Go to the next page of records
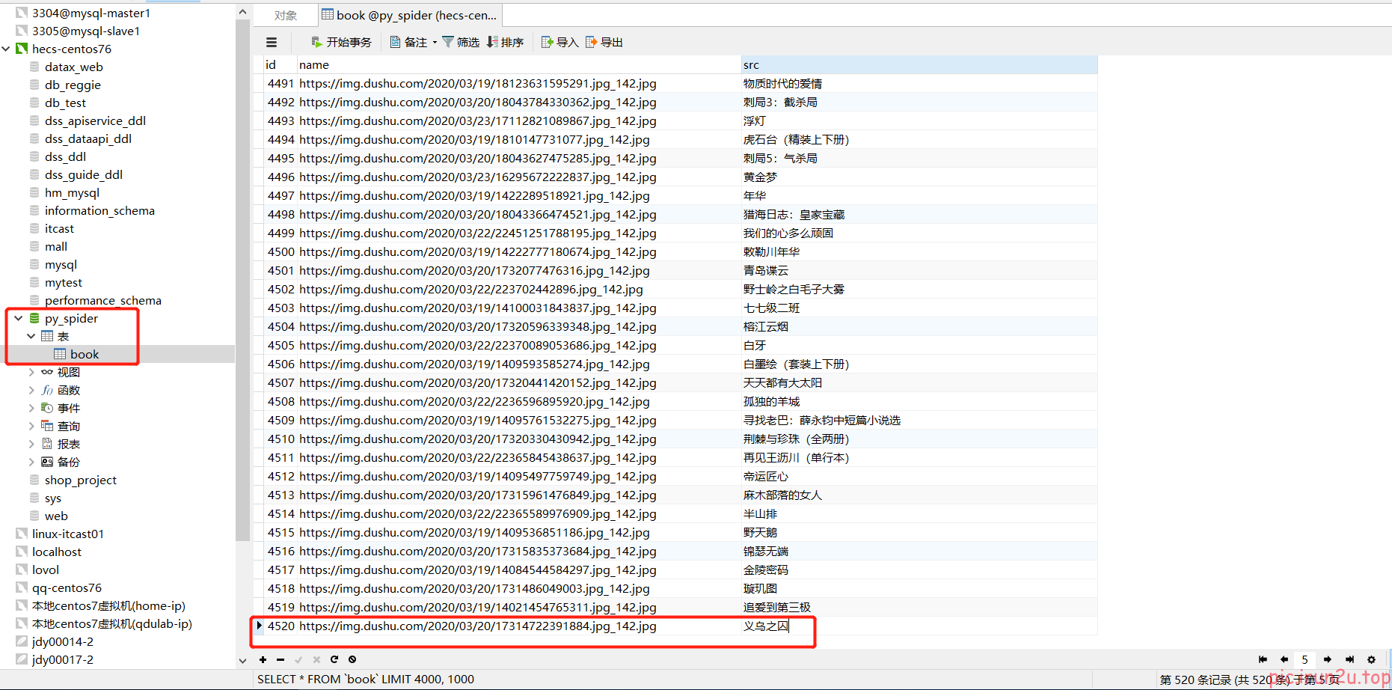Viewport: 1392px width, 690px height. click(x=1327, y=659)
